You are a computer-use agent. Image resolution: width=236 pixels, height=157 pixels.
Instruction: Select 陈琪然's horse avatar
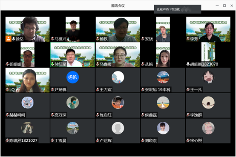(28, 128)
